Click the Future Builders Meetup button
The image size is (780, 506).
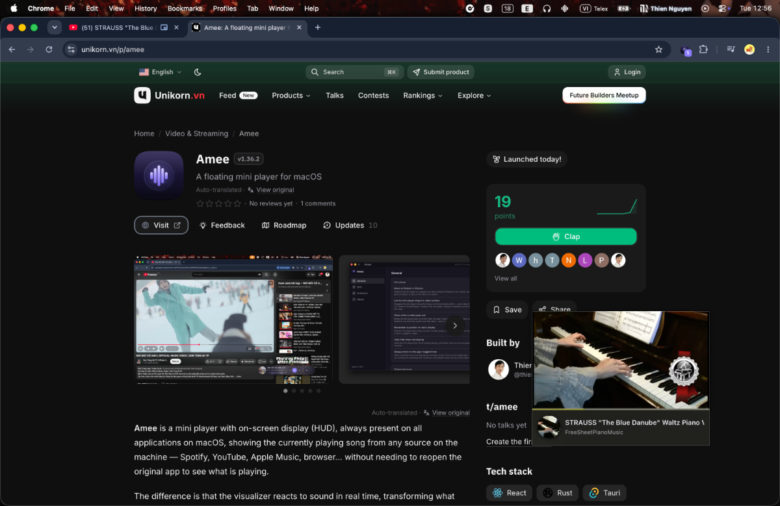[604, 95]
